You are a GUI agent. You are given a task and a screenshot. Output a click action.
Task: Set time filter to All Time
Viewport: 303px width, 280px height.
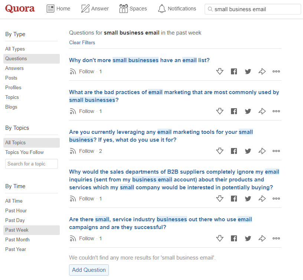tap(14, 201)
